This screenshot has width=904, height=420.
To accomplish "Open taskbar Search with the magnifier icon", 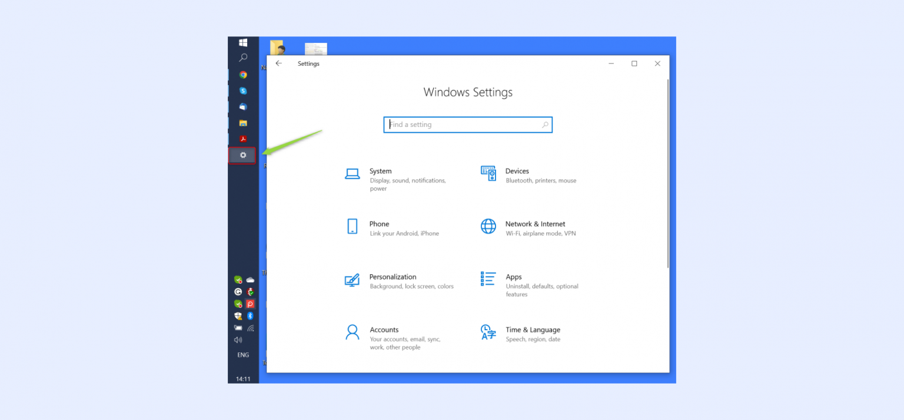I will coord(243,57).
